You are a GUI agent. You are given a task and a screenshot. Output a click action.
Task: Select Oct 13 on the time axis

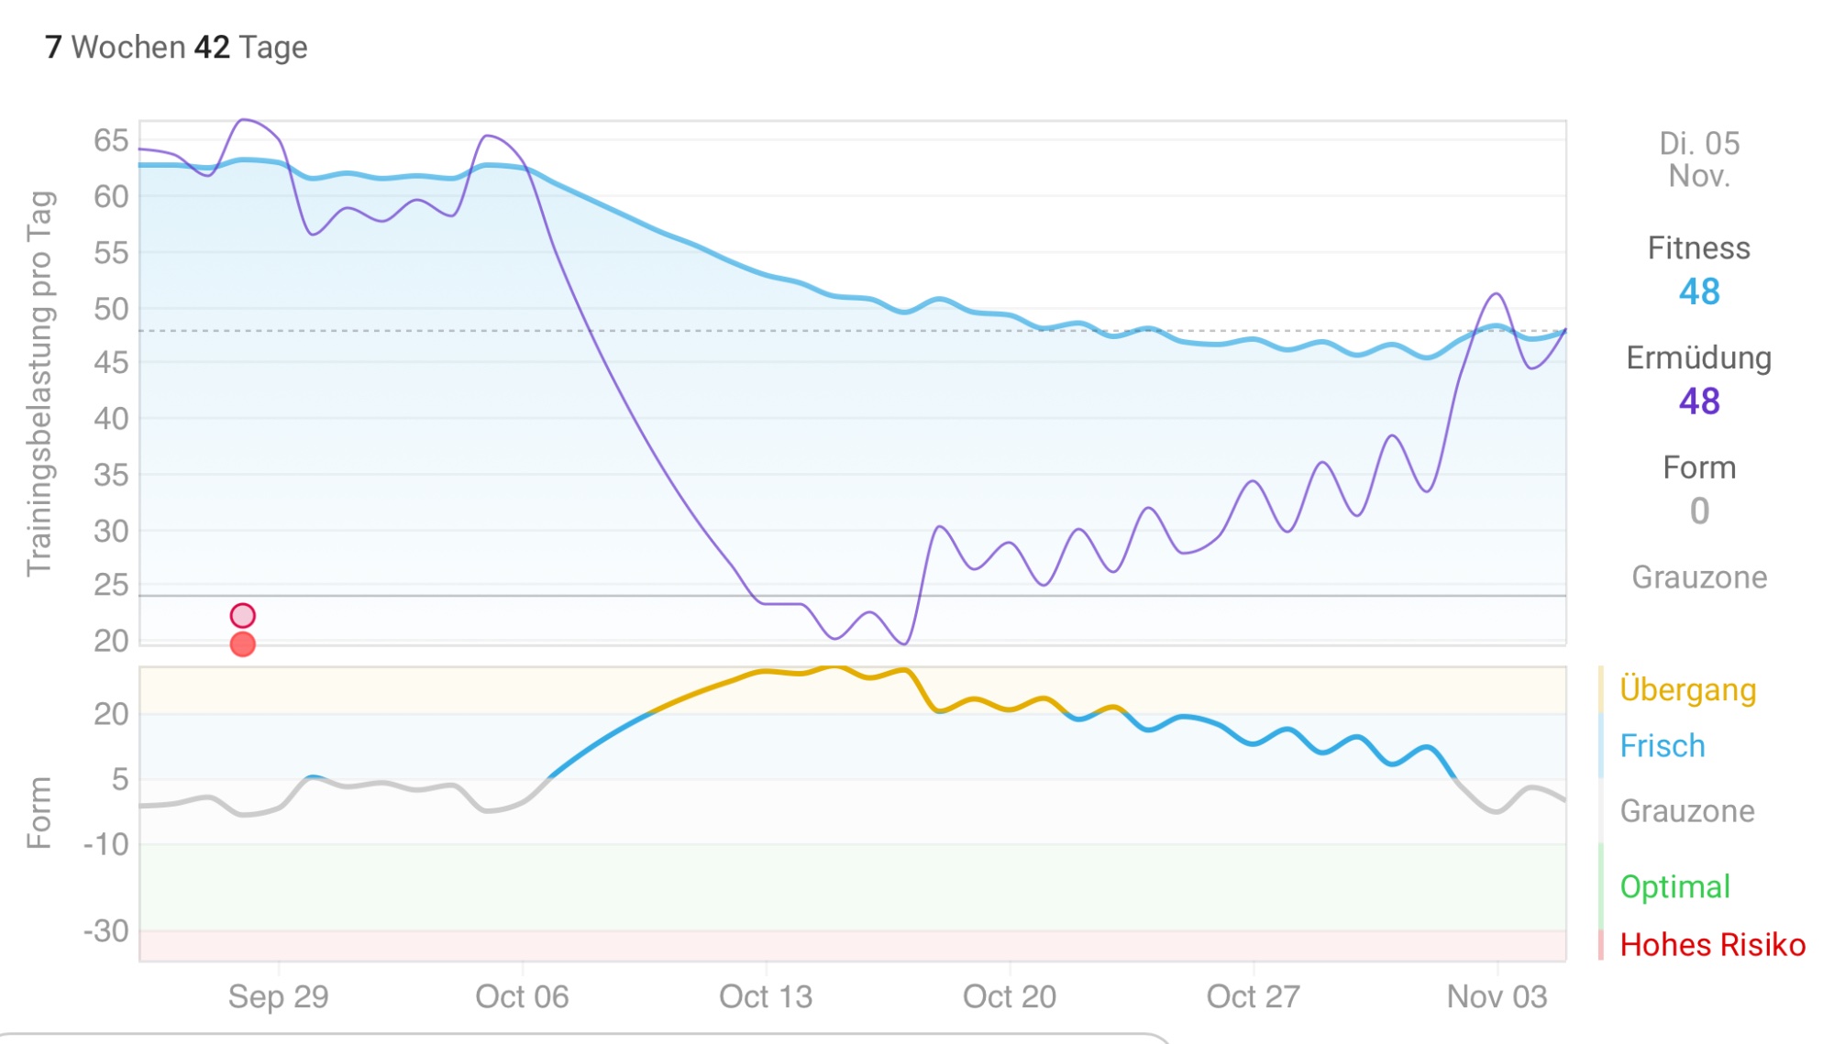pyautogui.click(x=766, y=996)
